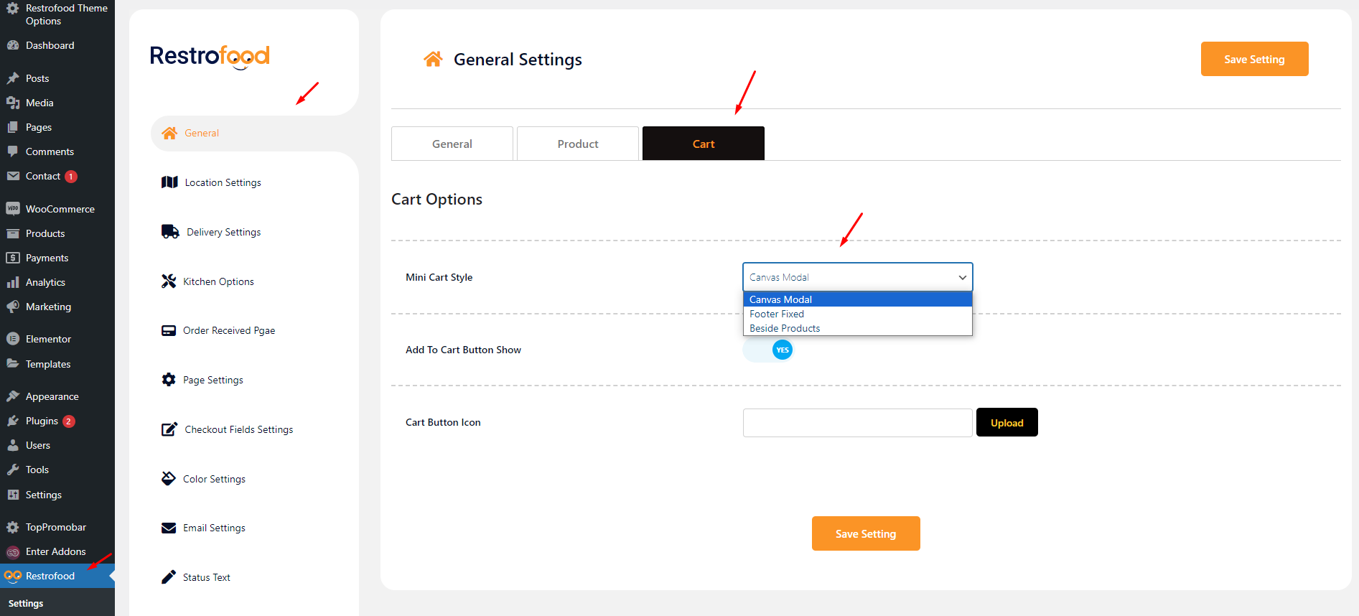Click the map icon for Location Settings

click(x=169, y=182)
